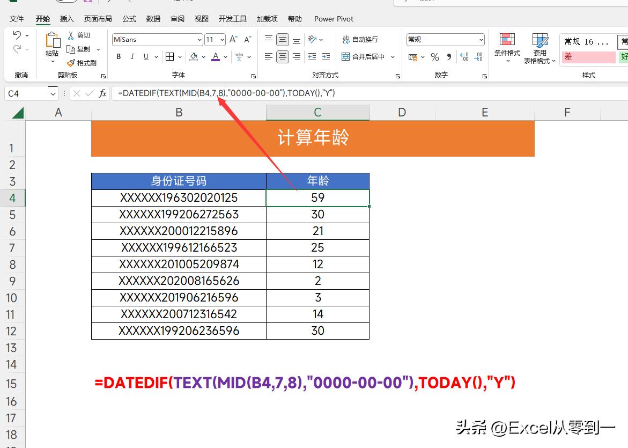Open the MiSans font name dropdown

(x=200, y=39)
